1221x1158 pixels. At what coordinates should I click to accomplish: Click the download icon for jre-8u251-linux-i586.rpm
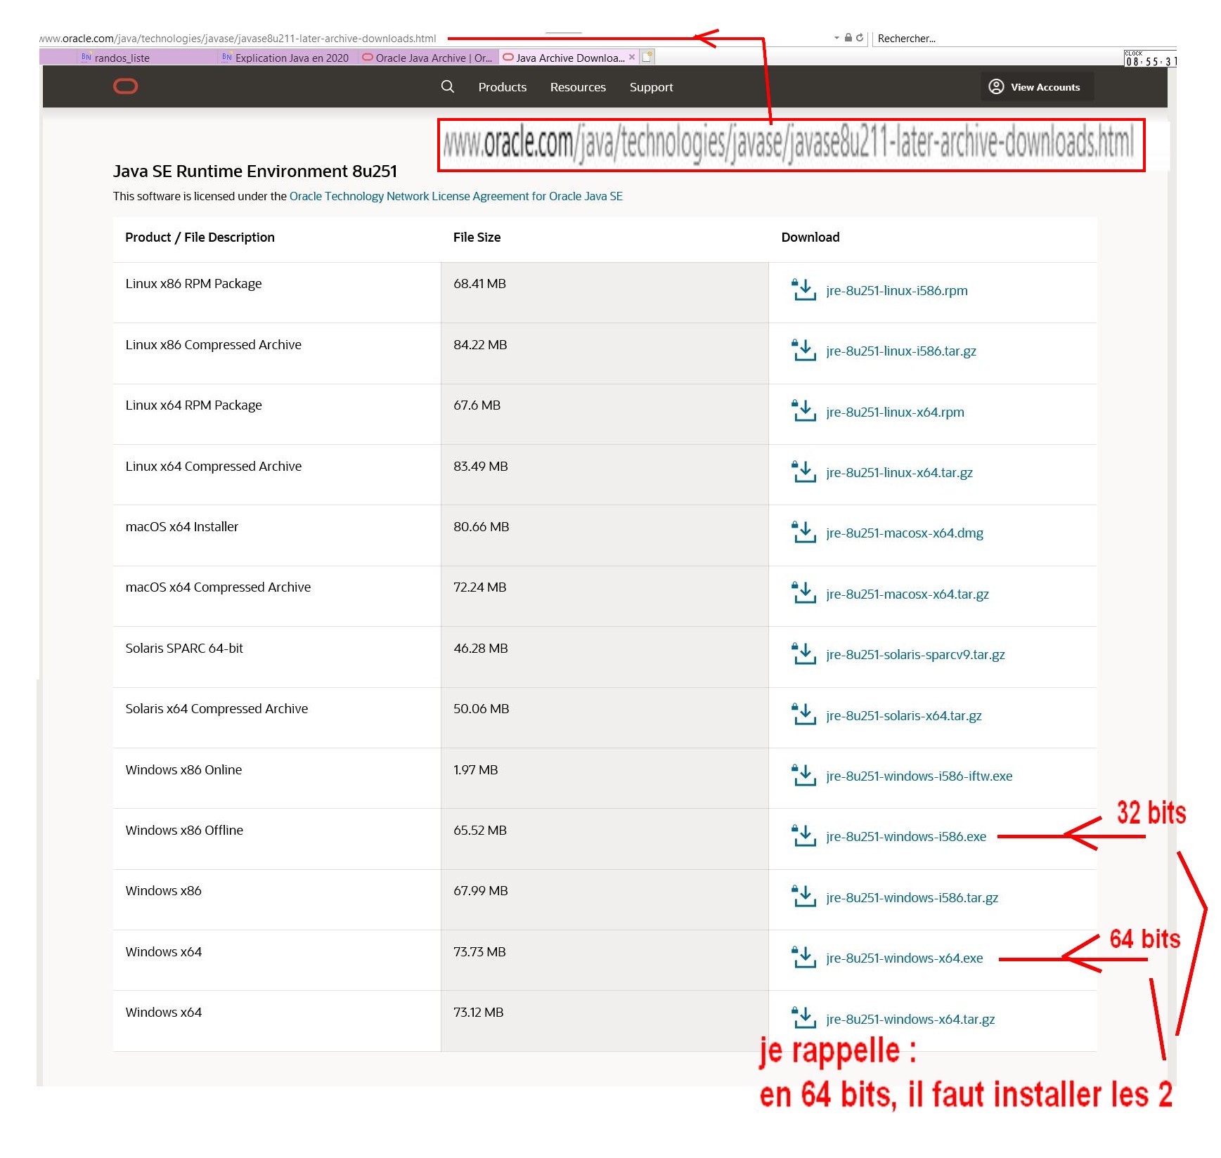803,289
